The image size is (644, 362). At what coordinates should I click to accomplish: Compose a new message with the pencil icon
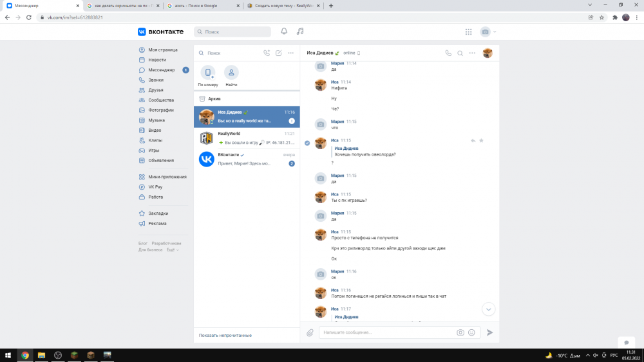tap(278, 53)
